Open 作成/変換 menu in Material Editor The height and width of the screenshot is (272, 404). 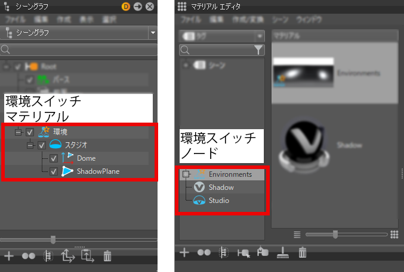click(x=248, y=20)
